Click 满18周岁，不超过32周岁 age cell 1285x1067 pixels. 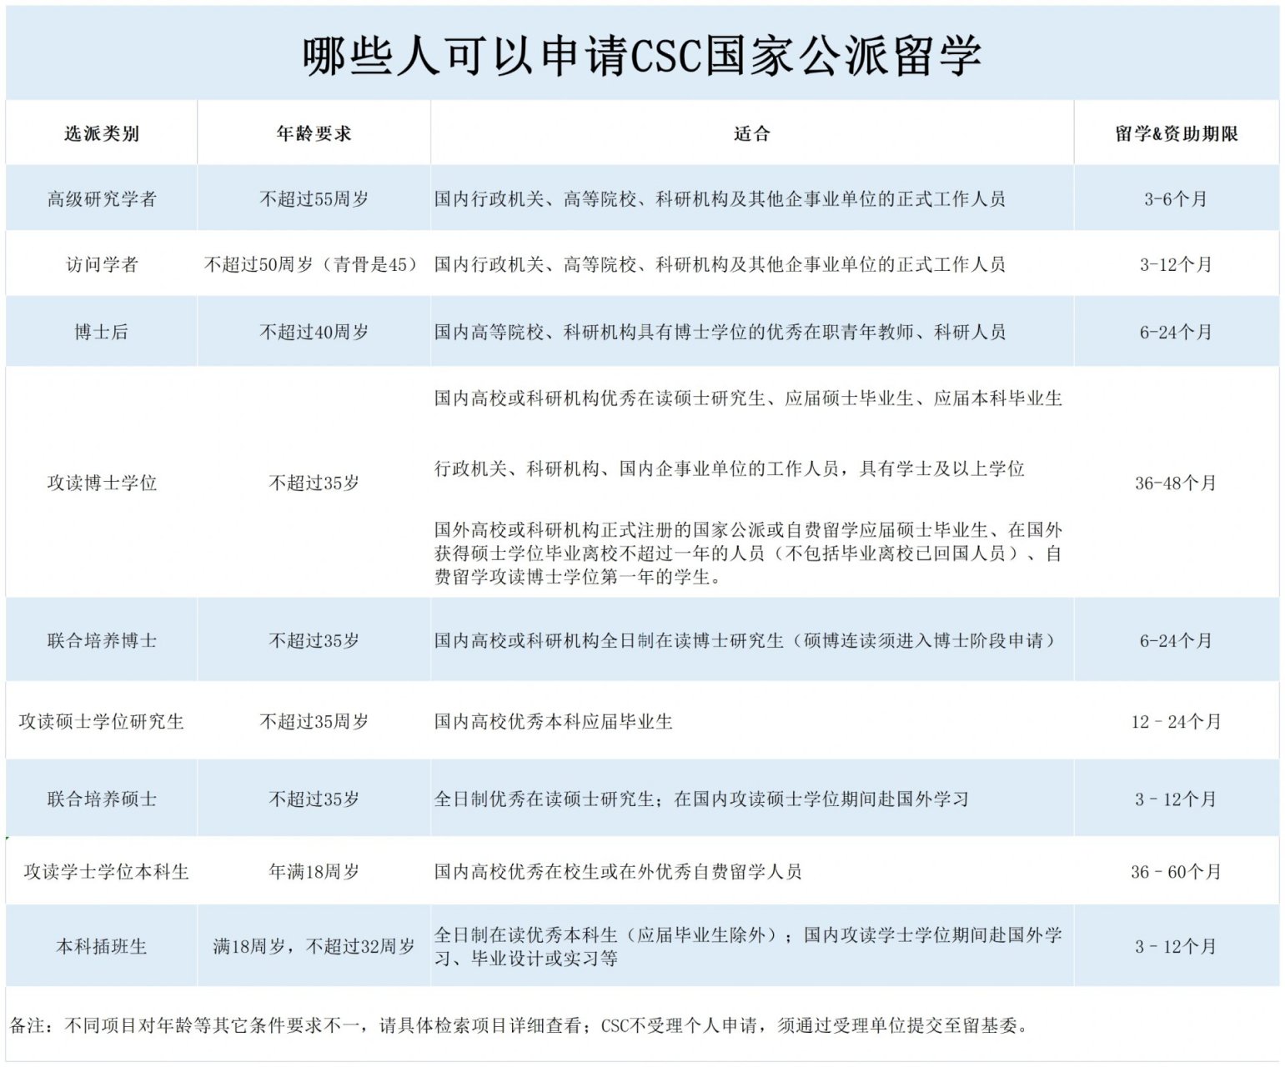click(314, 946)
